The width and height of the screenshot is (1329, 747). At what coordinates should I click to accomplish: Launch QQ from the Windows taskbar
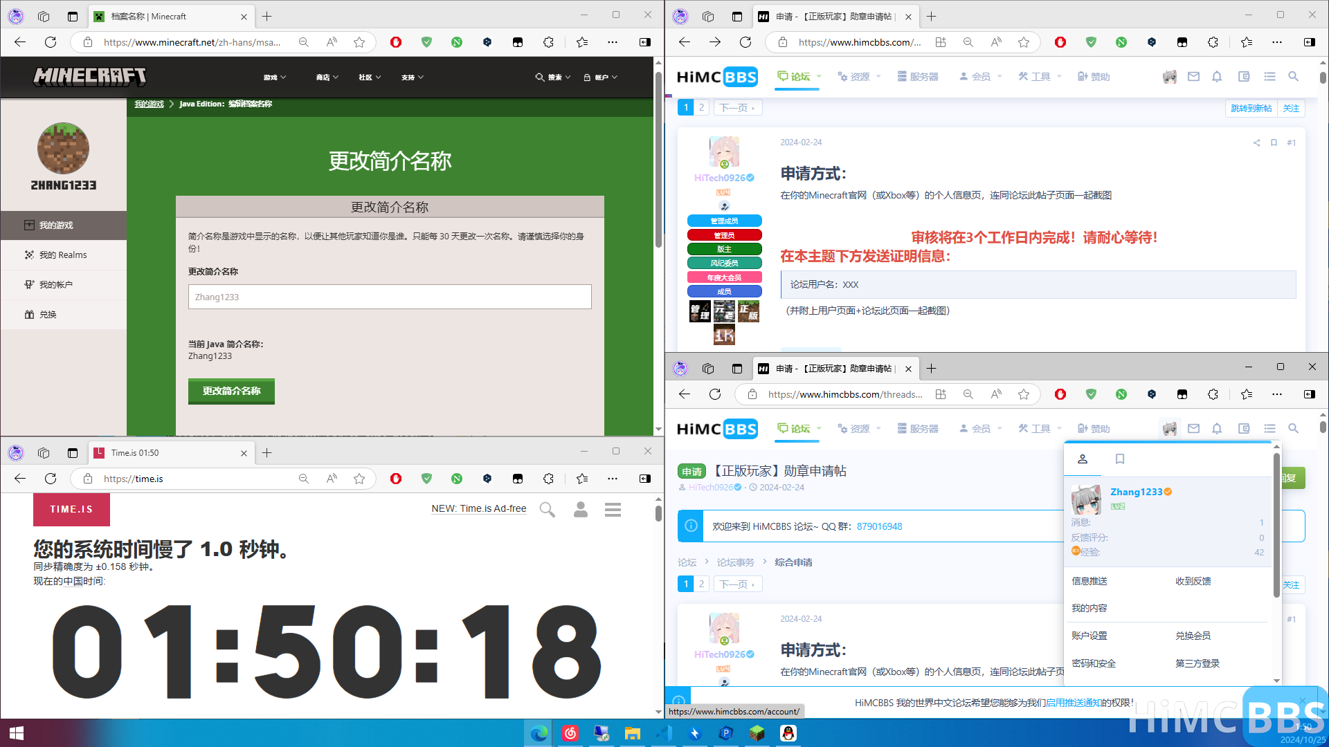click(x=788, y=733)
